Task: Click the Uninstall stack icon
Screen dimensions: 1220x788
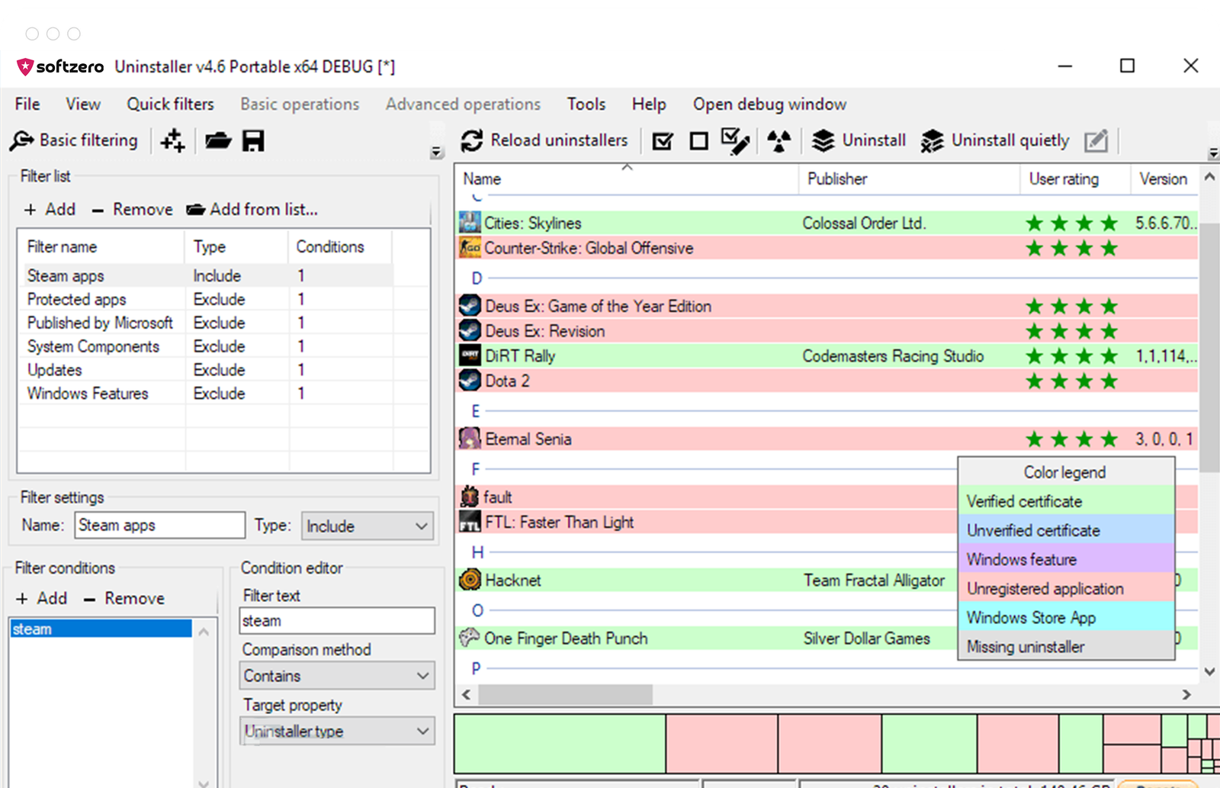Action: tap(823, 140)
